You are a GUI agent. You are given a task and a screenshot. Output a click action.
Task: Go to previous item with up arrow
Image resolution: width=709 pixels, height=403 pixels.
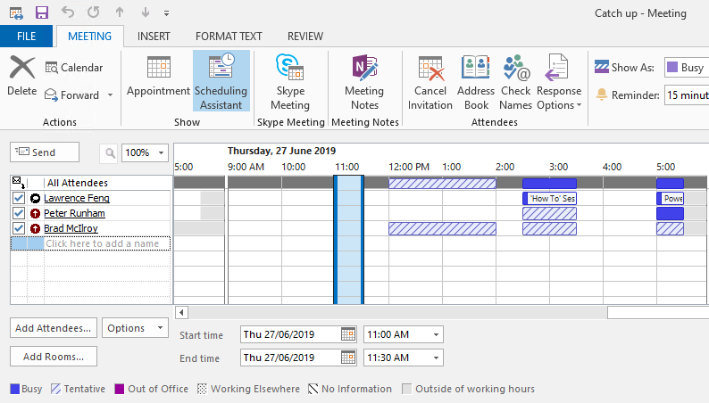pos(120,12)
